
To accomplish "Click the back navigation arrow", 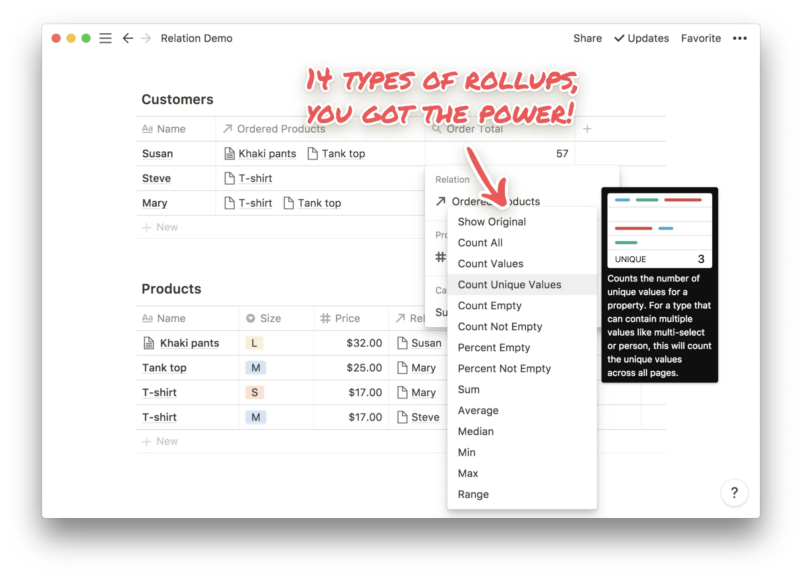I will [x=128, y=38].
